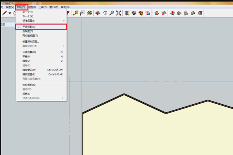
Task: Select 缩放(Z) zoom command
Action: (x=41, y=61)
